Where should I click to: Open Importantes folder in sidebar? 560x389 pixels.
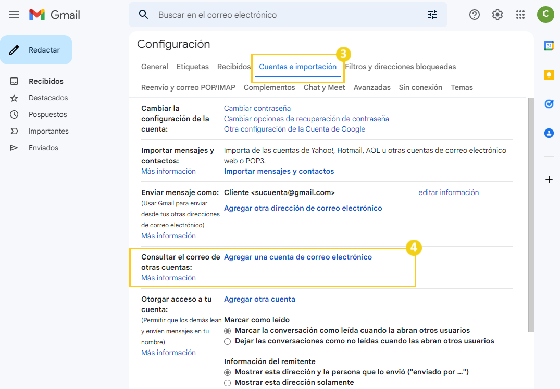(x=48, y=131)
